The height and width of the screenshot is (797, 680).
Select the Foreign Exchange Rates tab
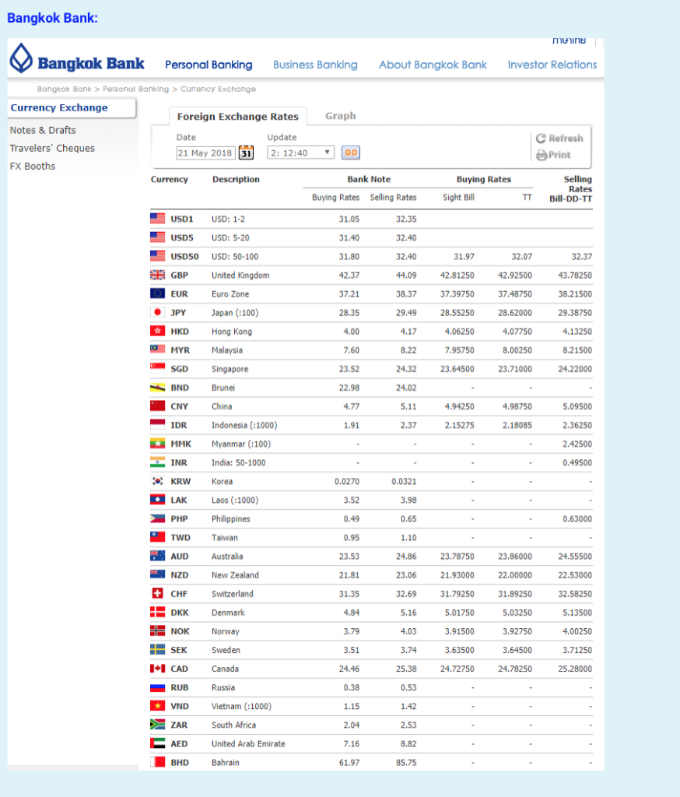point(237,117)
